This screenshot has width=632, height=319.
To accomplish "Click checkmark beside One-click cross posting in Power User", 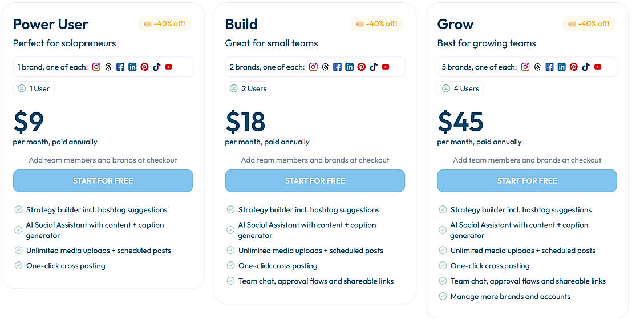I will [x=18, y=265].
